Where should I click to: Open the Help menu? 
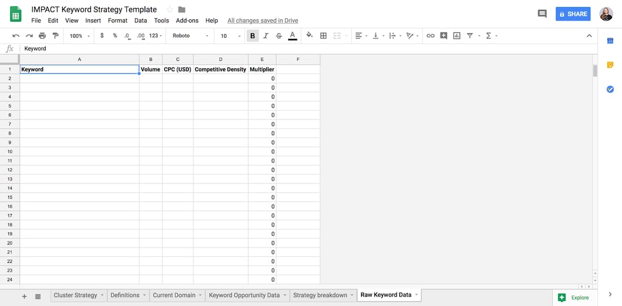point(212,21)
